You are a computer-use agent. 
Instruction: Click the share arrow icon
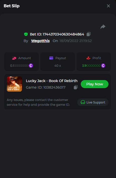point(103,27)
